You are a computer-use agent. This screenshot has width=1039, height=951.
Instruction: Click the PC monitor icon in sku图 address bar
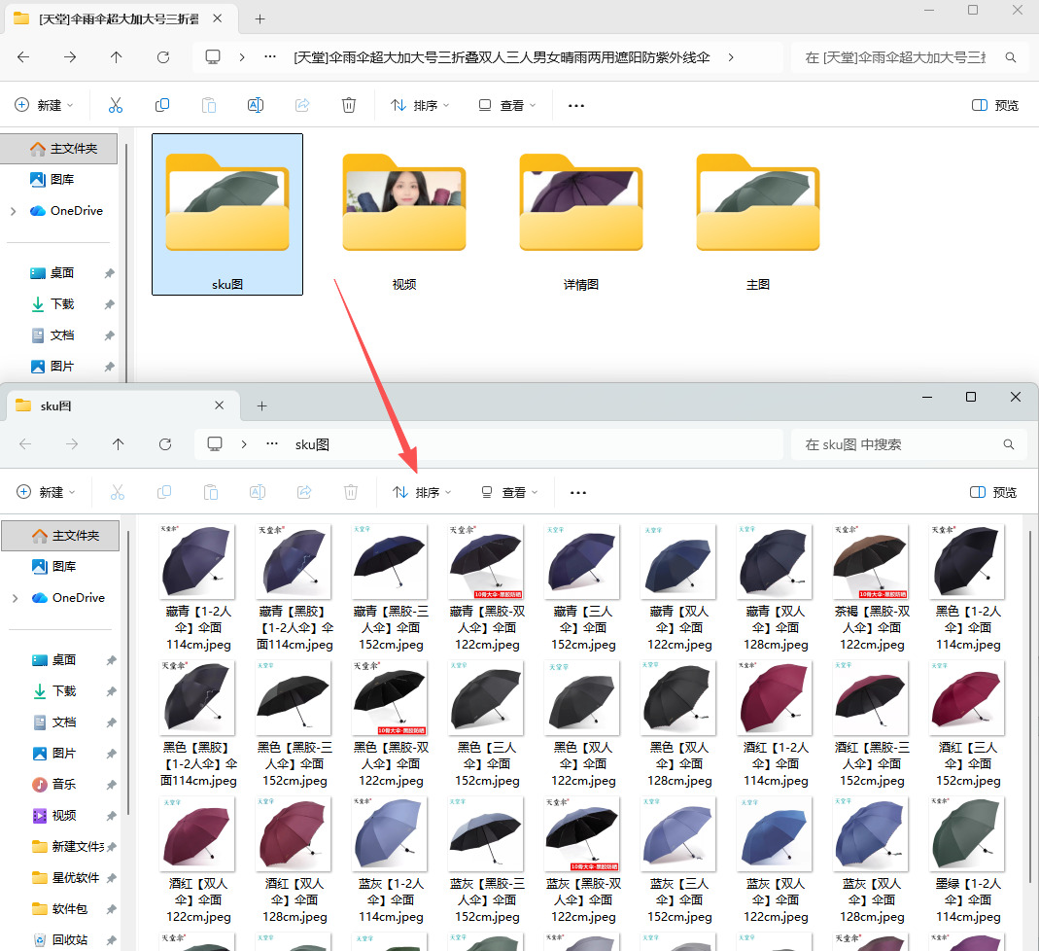click(215, 444)
